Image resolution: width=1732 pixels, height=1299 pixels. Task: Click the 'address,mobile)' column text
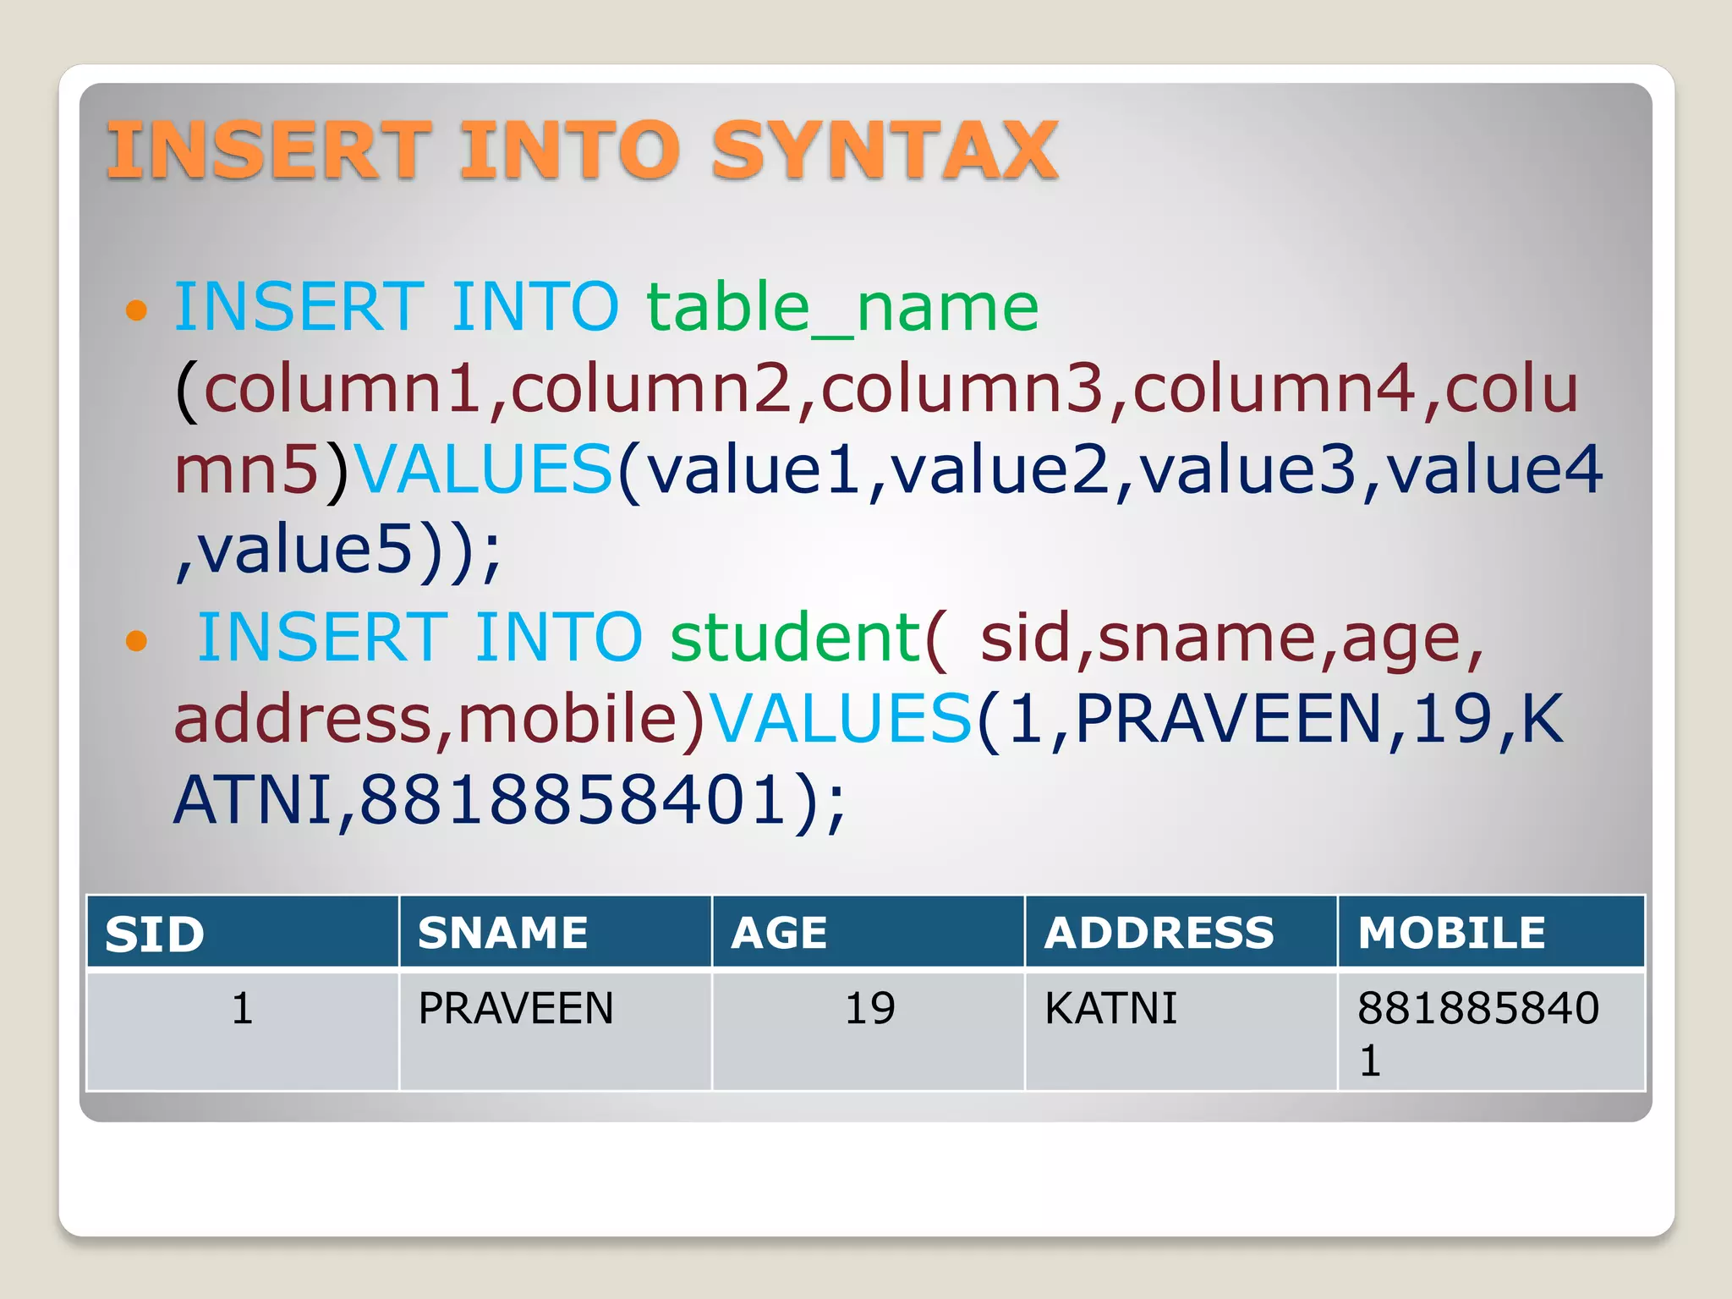439,719
